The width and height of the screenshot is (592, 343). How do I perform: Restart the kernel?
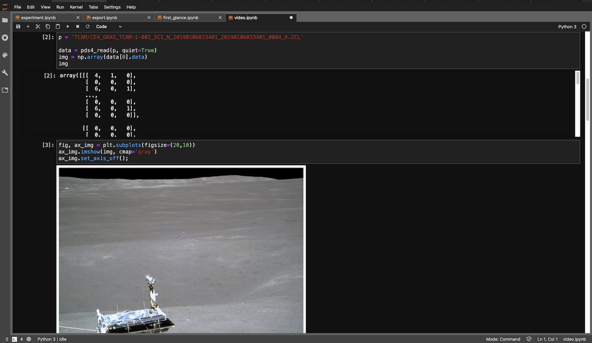(x=88, y=26)
